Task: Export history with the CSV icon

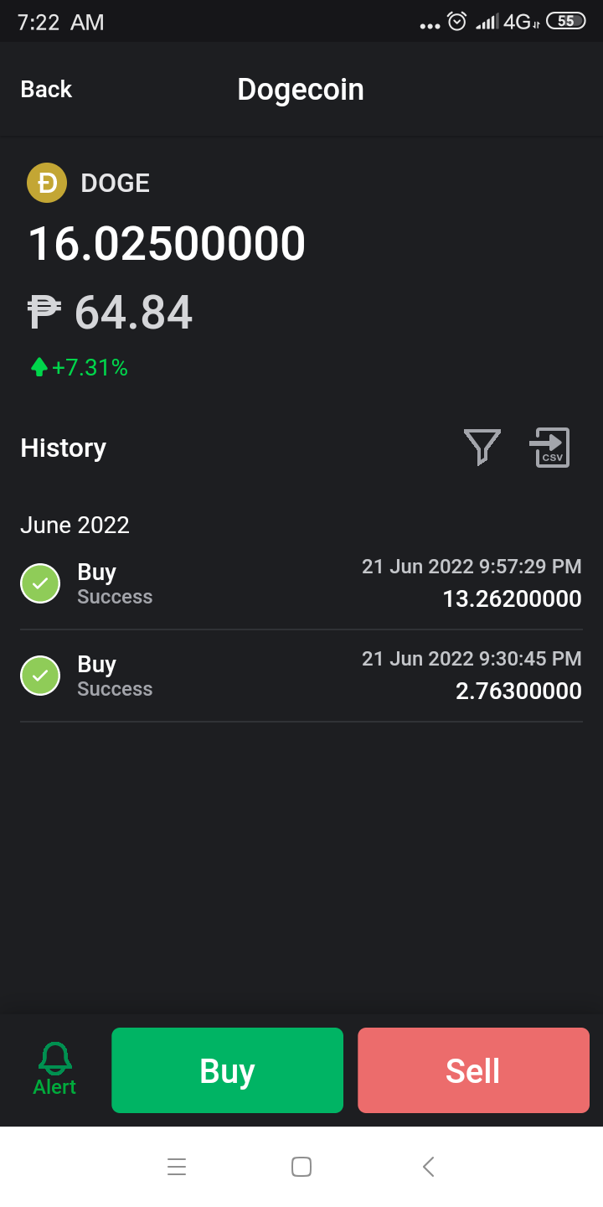Action: click(549, 447)
